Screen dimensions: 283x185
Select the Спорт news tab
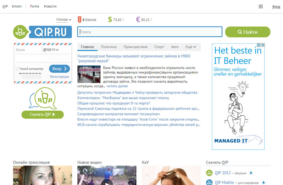159,47
